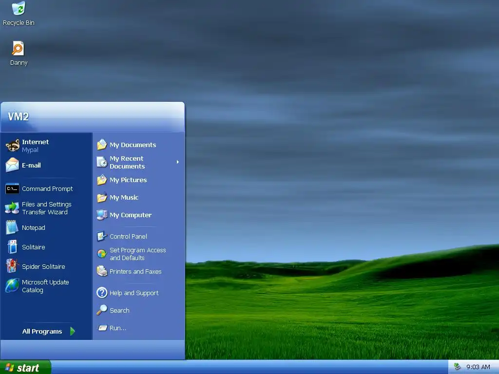Click the 9:03 AM taskbar clock

pyautogui.click(x=478, y=367)
